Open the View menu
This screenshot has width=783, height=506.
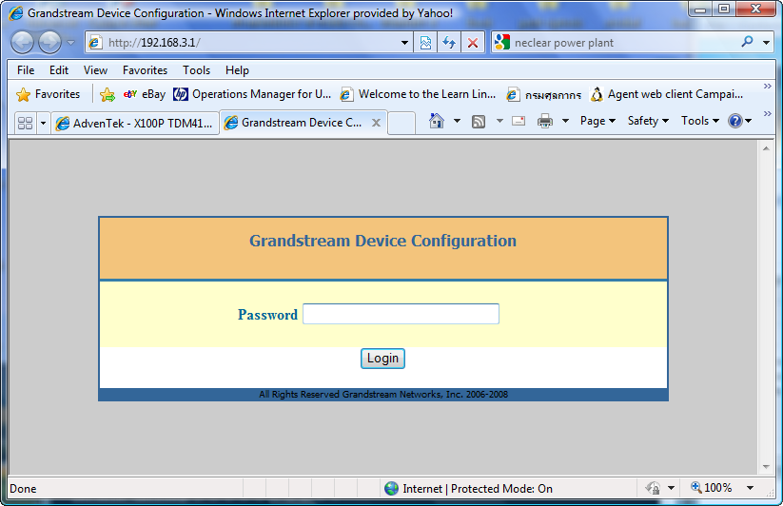95,70
